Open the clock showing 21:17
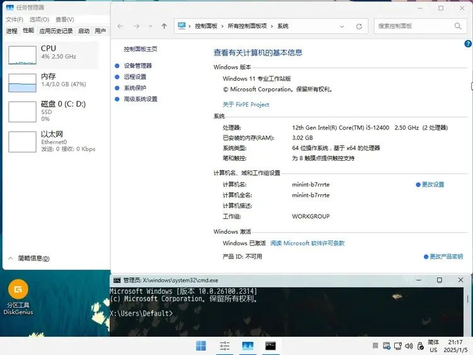The image size is (473, 355). pyautogui.click(x=455, y=346)
